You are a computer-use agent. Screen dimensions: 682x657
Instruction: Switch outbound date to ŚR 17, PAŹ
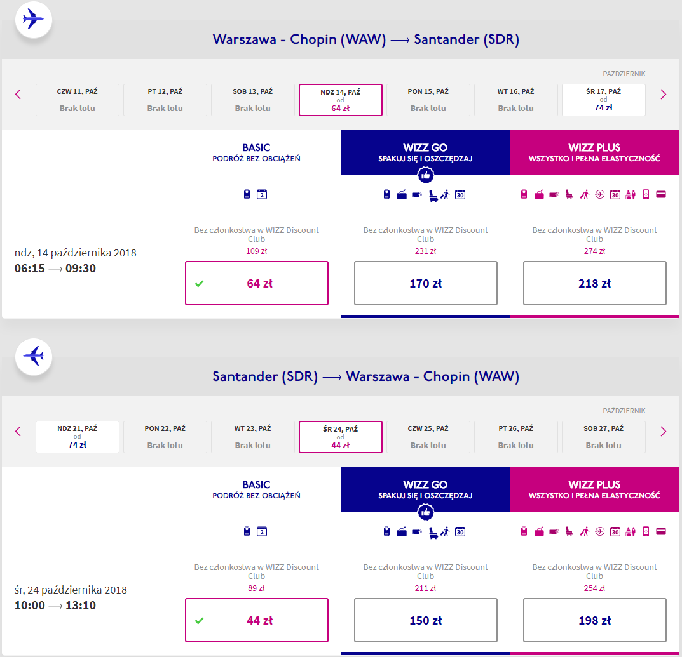point(603,100)
